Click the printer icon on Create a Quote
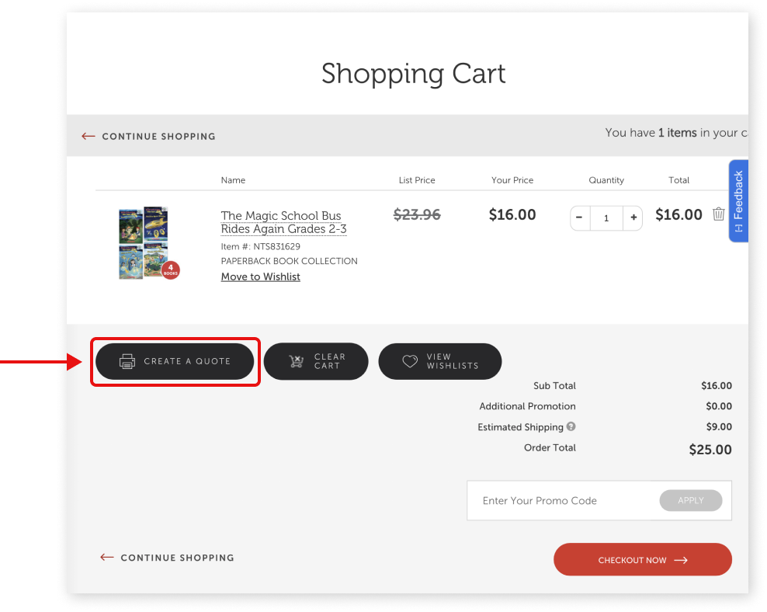This screenshot has height=612, width=767. click(127, 361)
